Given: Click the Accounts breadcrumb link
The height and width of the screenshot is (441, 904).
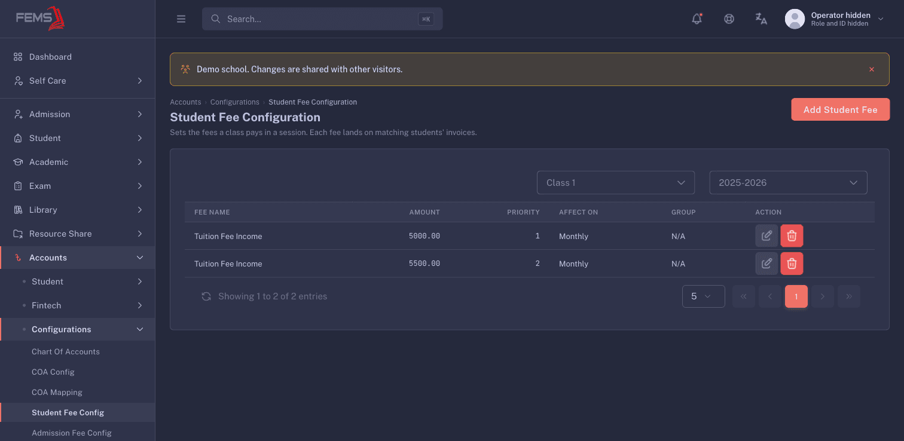Looking at the screenshot, I should pyautogui.click(x=185, y=102).
